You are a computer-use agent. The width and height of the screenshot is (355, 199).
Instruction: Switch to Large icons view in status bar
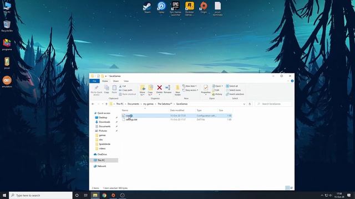292,188
